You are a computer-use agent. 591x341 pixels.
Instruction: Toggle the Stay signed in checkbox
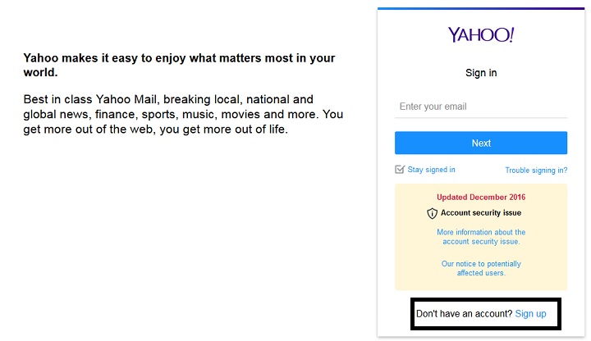[400, 170]
